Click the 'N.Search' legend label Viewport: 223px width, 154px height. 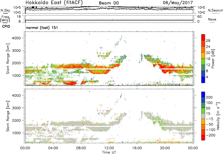point(215,10)
